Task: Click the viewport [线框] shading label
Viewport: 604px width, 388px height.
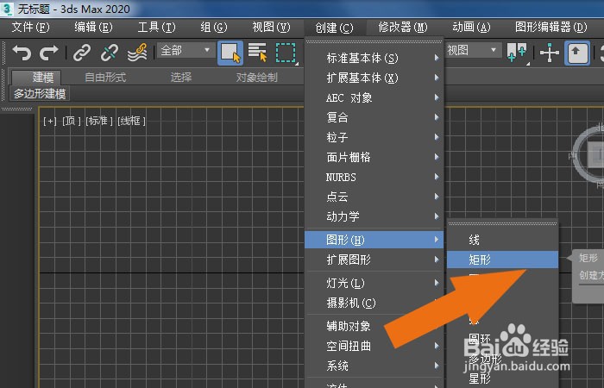Action: (x=131, y=122)
